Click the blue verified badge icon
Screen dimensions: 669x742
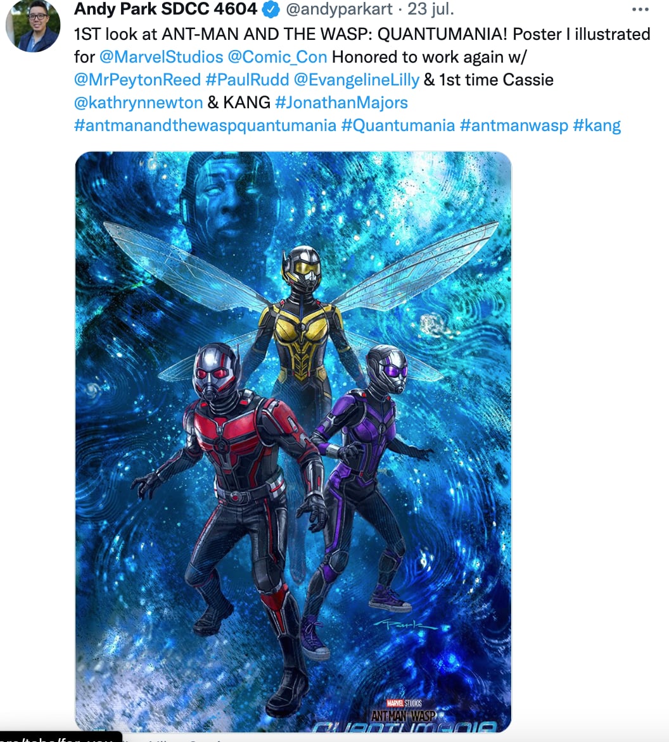point(271,9)
